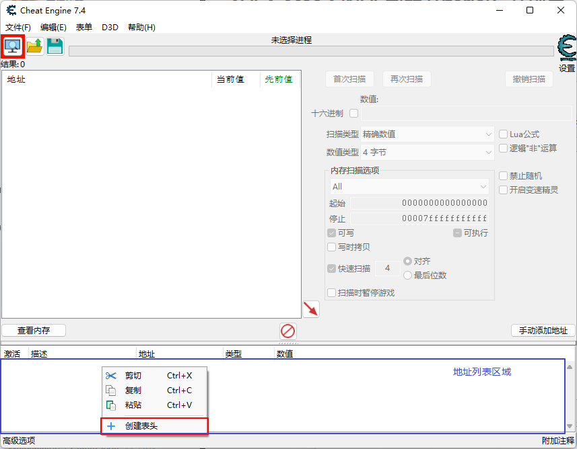Open the 数值类型 dropdown

(x=426, y=152)
